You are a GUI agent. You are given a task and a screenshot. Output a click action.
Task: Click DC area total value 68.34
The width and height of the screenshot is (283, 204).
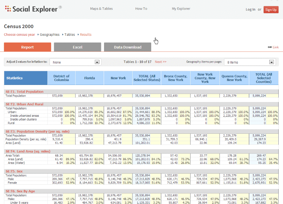click(59, 156)
